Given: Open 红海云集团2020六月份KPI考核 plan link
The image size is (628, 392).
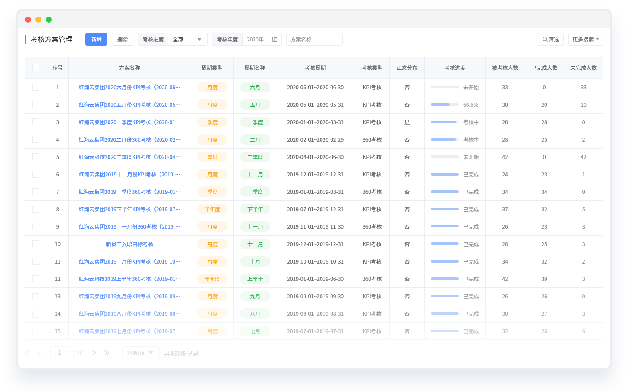Looking at the screenshot, I should 130,87.
